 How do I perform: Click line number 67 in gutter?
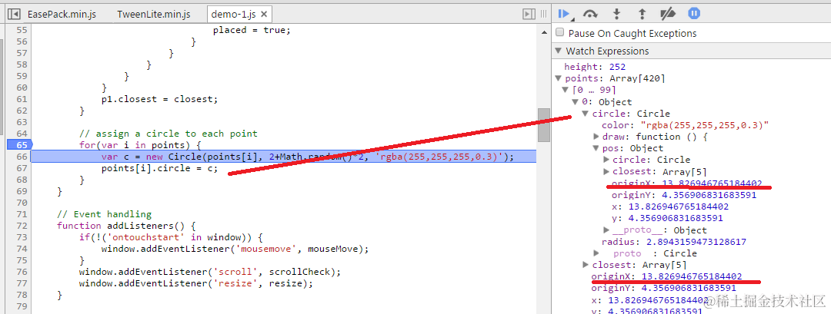22,168
